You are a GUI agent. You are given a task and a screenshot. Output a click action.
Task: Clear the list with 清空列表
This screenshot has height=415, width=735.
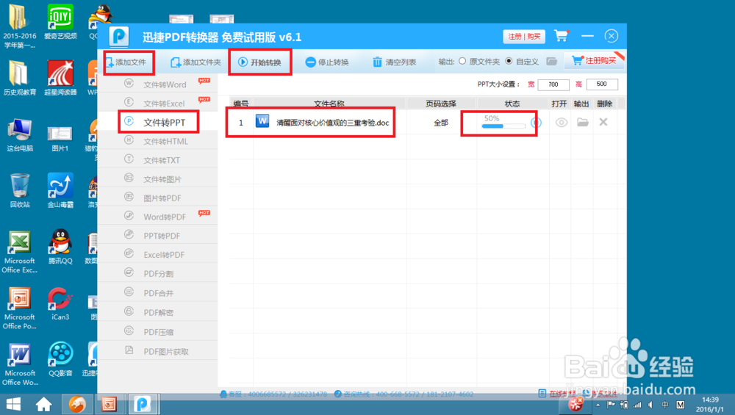click(x=394, y=62)
